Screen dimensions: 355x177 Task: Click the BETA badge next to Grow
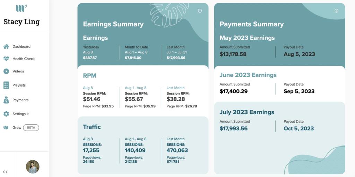[31, 128]
